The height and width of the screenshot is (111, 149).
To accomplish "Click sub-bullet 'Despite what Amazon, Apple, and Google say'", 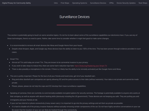I will coord(76,50).
